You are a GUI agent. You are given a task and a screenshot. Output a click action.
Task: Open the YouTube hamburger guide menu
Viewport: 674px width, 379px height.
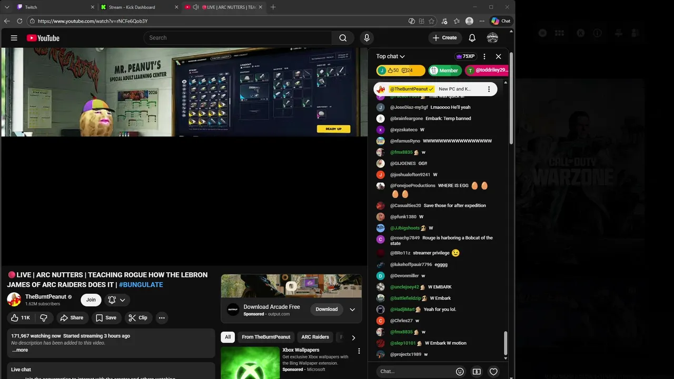coord(14,38)
